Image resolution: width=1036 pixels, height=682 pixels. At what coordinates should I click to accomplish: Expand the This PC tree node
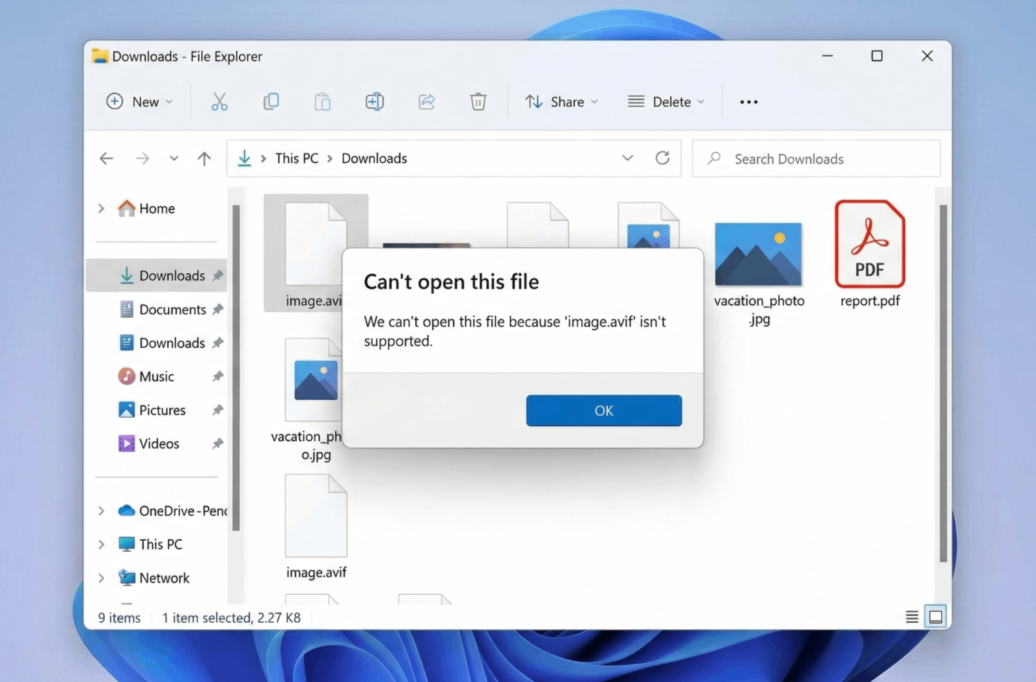[x=101, y=544]
